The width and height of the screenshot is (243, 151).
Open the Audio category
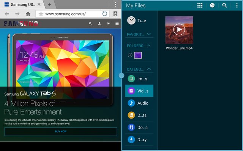[139, 103]
